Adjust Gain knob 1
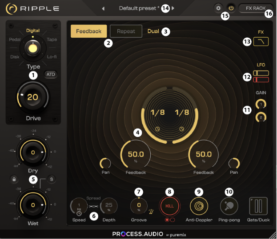 tap(261, 104)
